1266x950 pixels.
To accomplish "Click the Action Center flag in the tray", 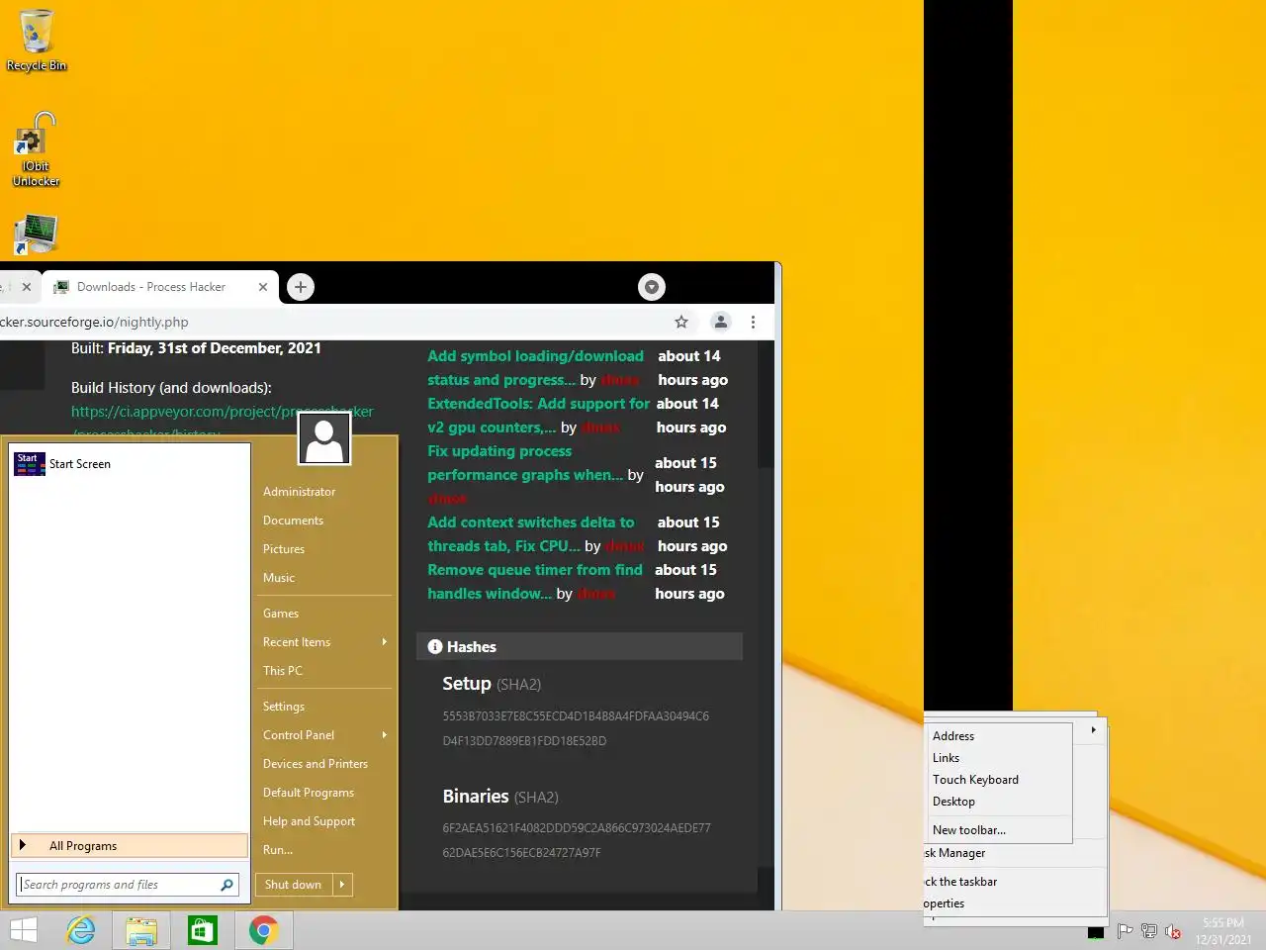I will click(x=1125, y=931).
